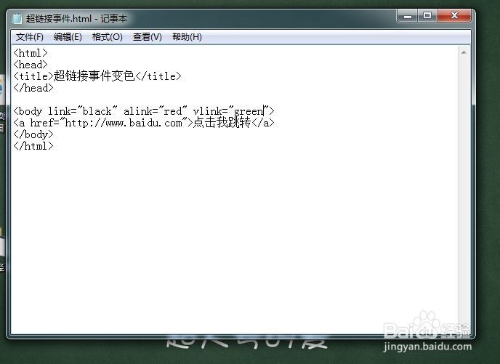Minimize the Notepad window

point(407,15)
